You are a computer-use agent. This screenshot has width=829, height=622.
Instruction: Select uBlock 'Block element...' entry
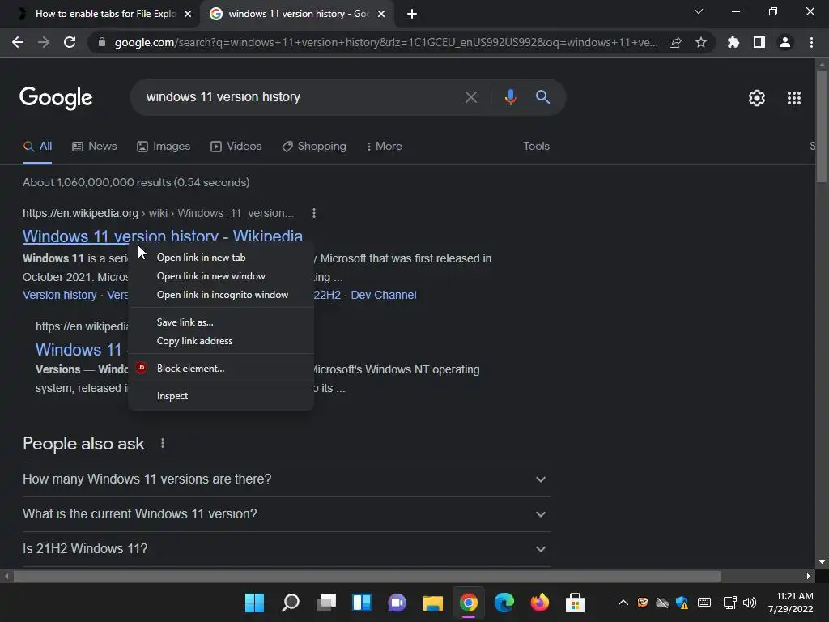[221, 369]
